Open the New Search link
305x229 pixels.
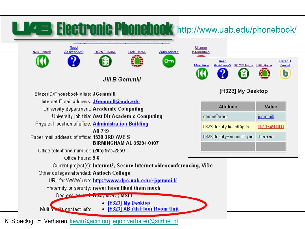pyautogui.click(x=42, y=52)
